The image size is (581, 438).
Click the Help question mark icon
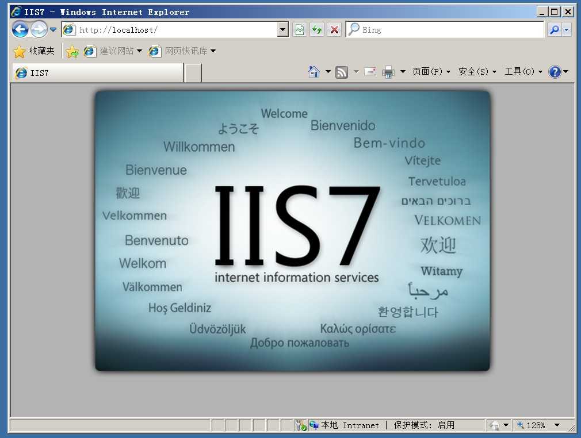[555, 71]
